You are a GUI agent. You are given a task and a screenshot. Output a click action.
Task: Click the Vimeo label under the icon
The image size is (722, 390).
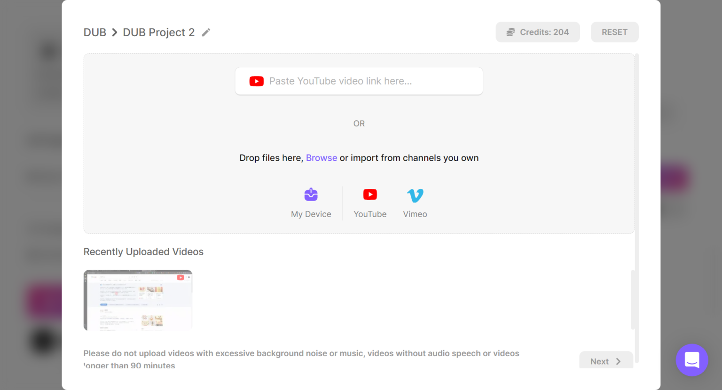pyautogui.click(x=415, y=214)
